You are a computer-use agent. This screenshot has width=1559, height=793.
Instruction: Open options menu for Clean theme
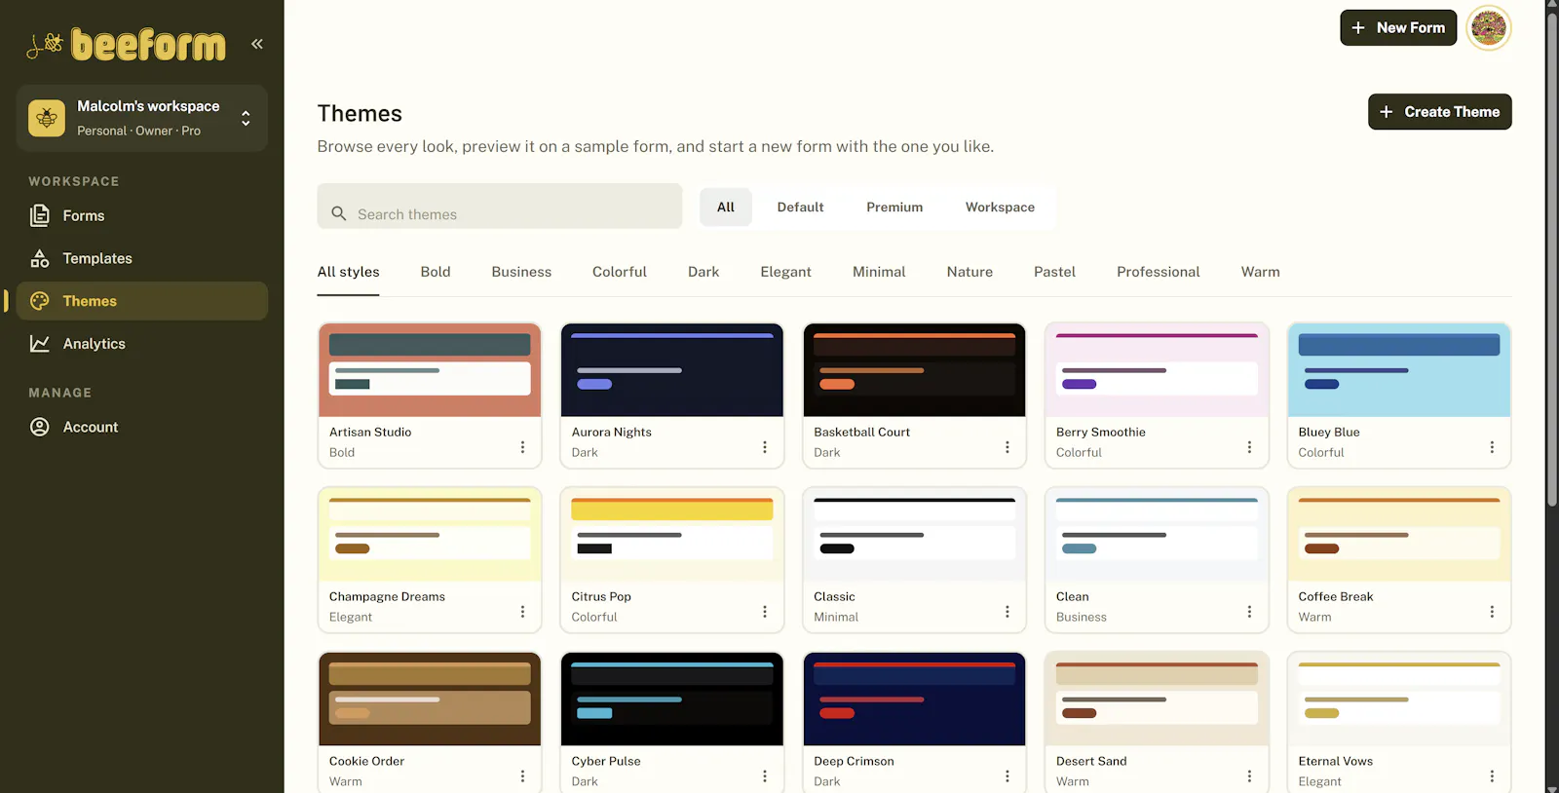1249,612
